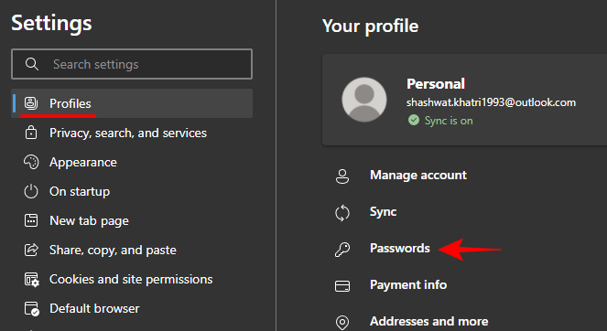This screenshot has height=331, width=607.
Task: Open the Passwords settings page
Action: point(399,248)
